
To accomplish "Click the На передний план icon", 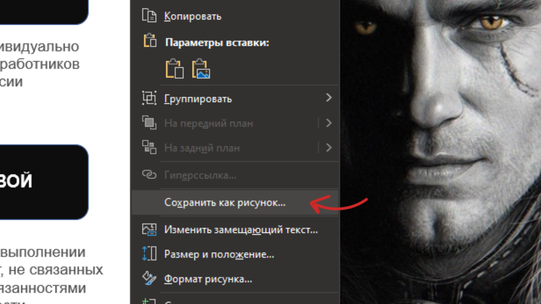I will [149, 123].
